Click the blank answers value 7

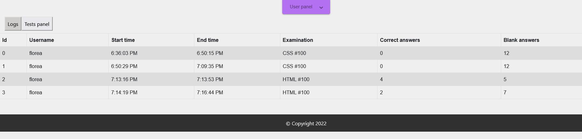(505, 92)
